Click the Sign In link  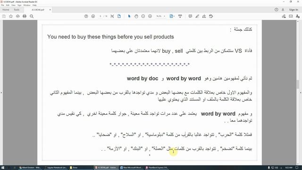point(294,9)
